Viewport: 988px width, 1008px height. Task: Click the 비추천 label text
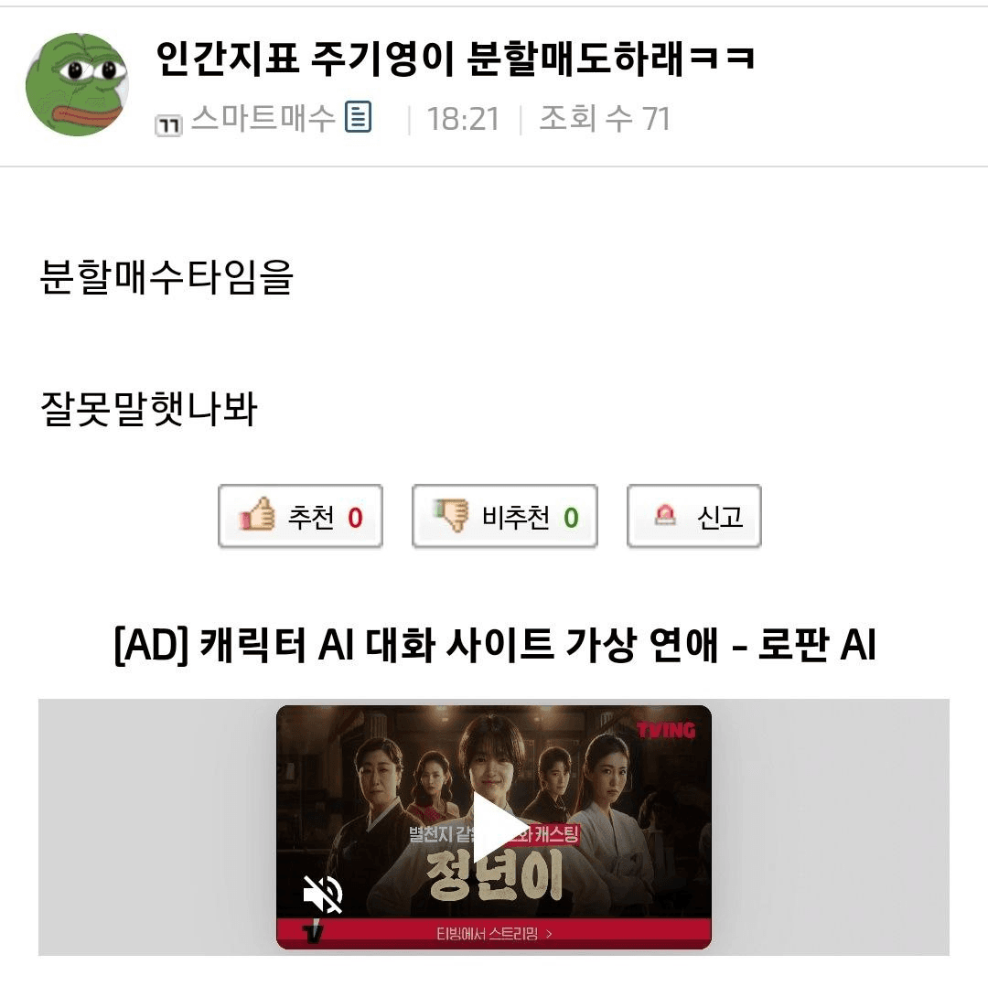point(516,518)
